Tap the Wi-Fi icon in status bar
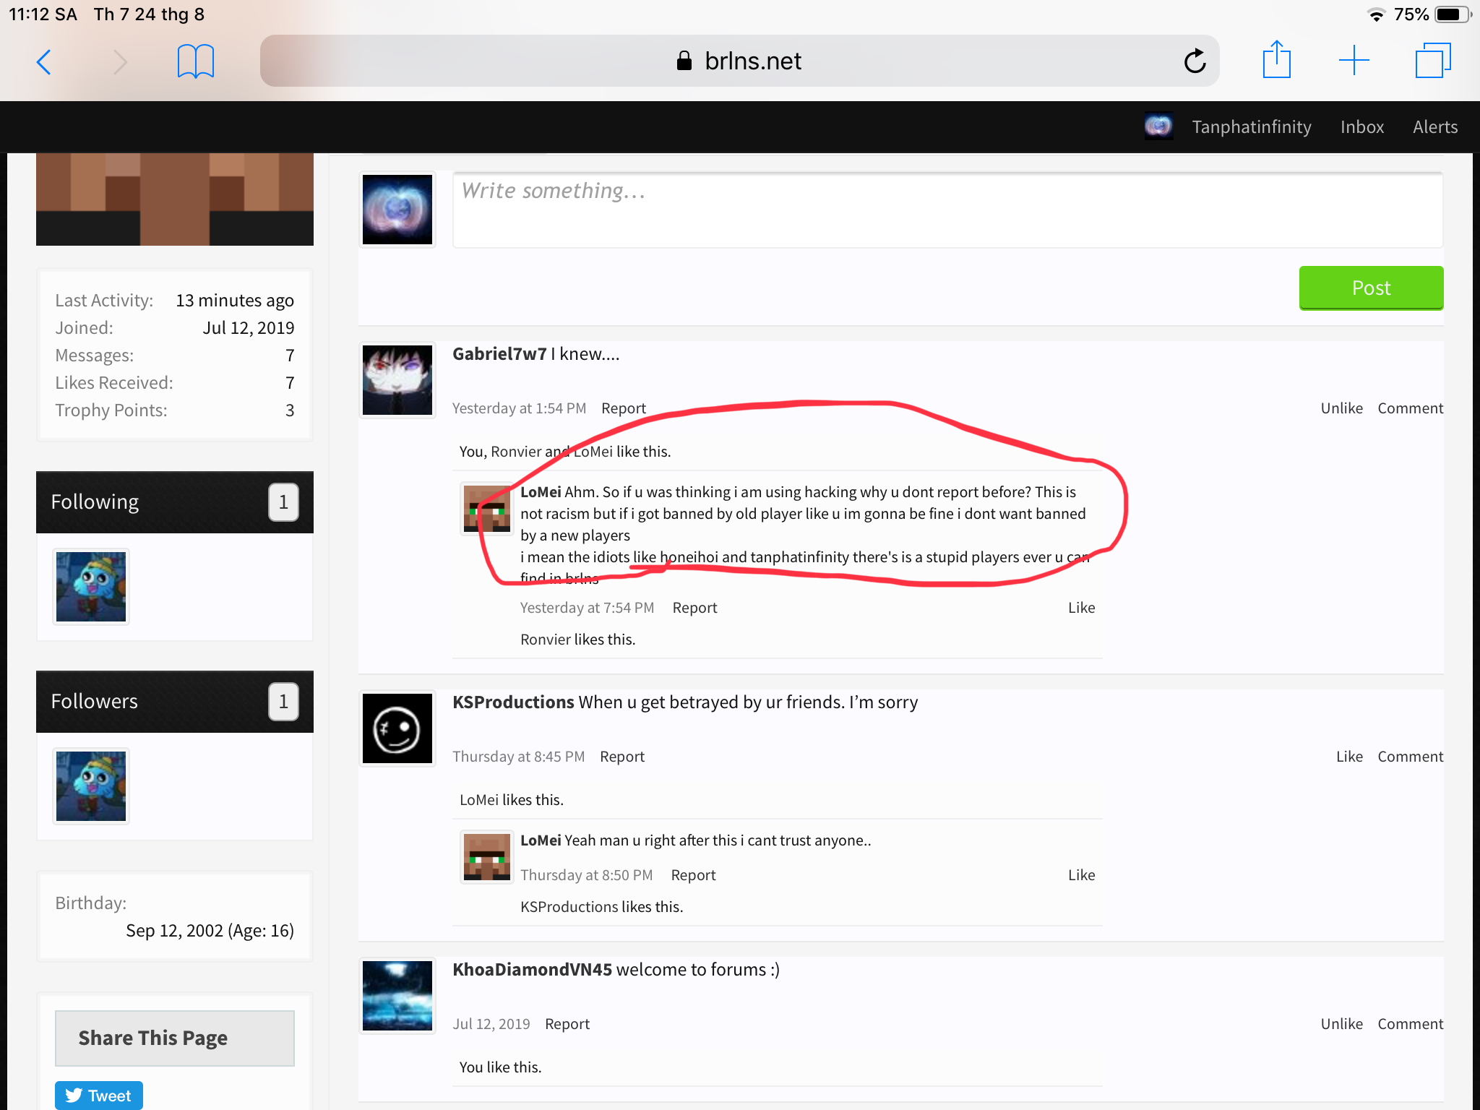Screen dimensions: 1480x1110 1376,14
